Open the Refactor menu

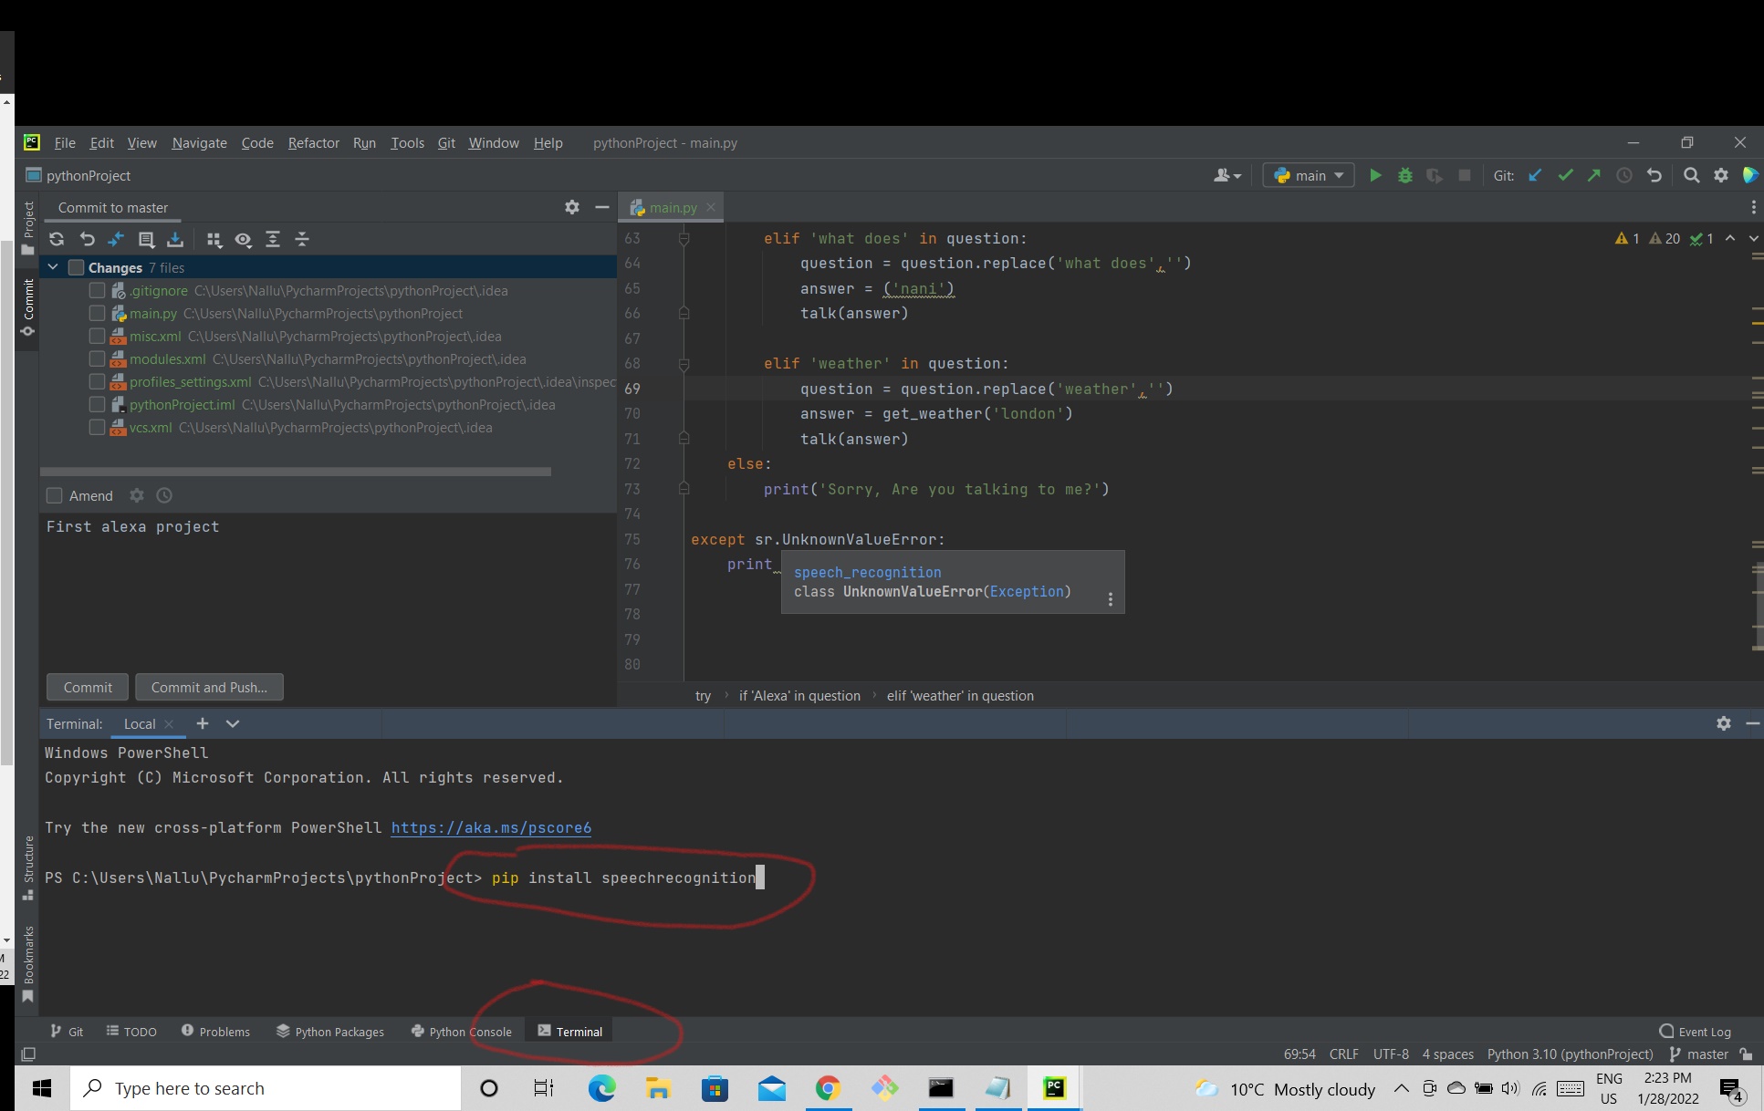(x=313, y=143)
